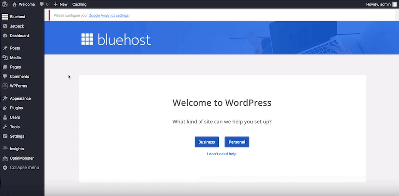Click the plus icon beside New
The image size is (399, 196).
[56, 4]
